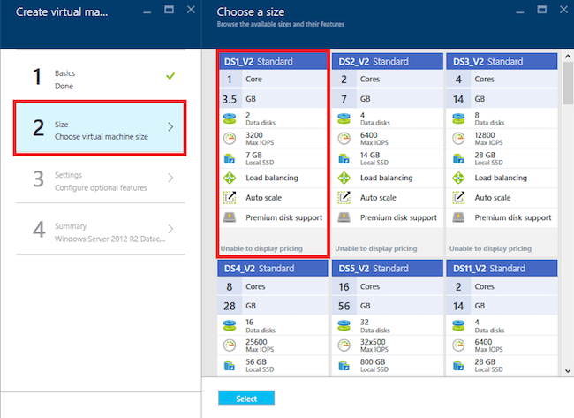Click the Premium disk support icon in DS3_V2 card
Viewport: 574px width, 418px height.
pyautogui.click(x=458, y=217)
